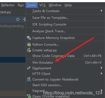Click the text.py breadcrumb
This screenshot has width=105, height=98.
6,12
